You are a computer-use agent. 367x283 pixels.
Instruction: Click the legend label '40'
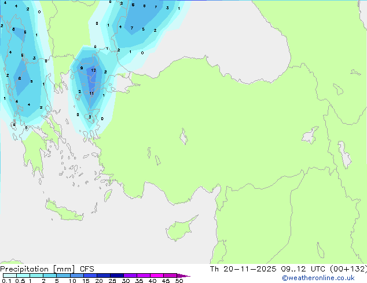(152, 281)
